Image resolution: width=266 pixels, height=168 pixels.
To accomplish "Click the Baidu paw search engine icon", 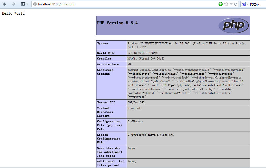I will (243, 4).
